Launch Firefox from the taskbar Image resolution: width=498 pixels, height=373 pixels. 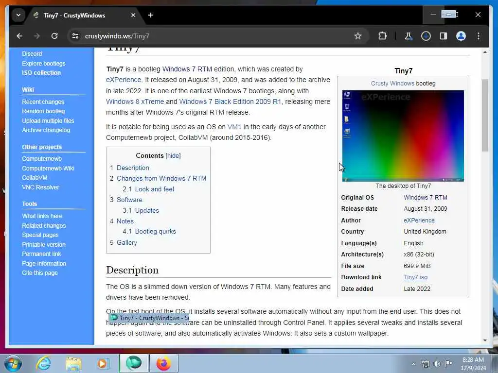point(163,363)
